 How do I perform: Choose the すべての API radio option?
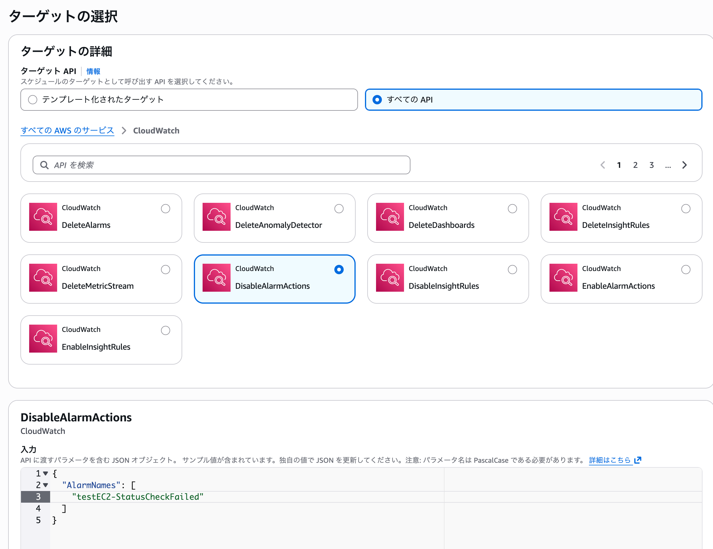(377, 100)
